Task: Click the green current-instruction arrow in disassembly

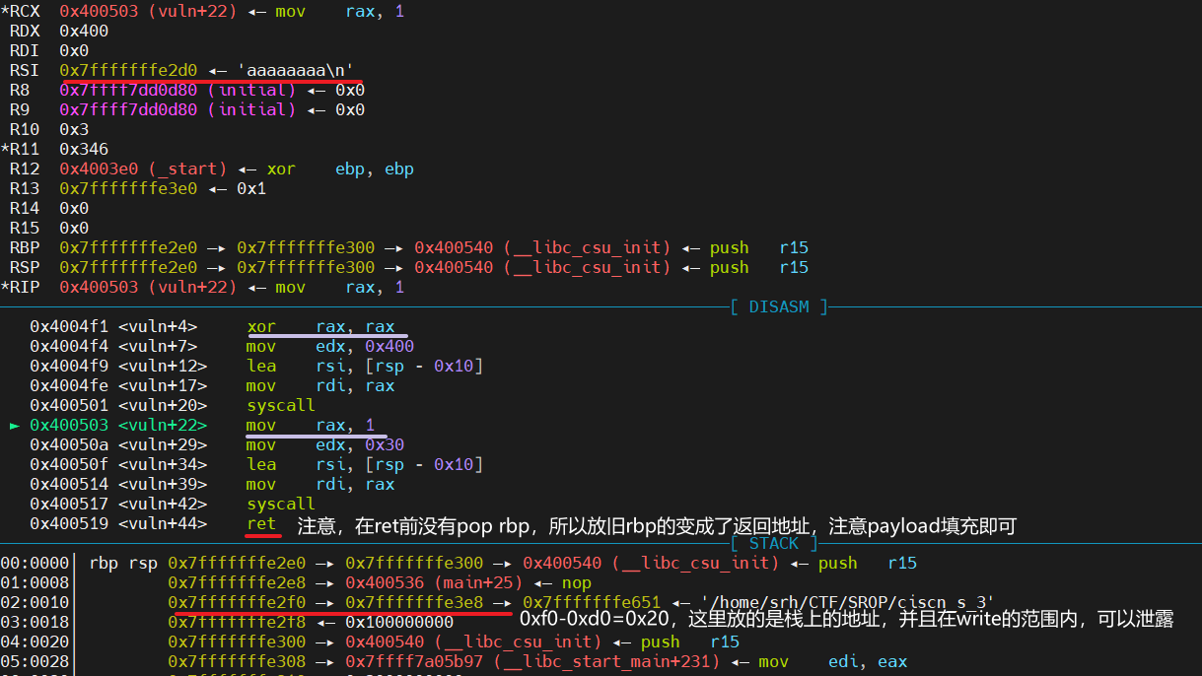Action: click(x=14, y=426)
